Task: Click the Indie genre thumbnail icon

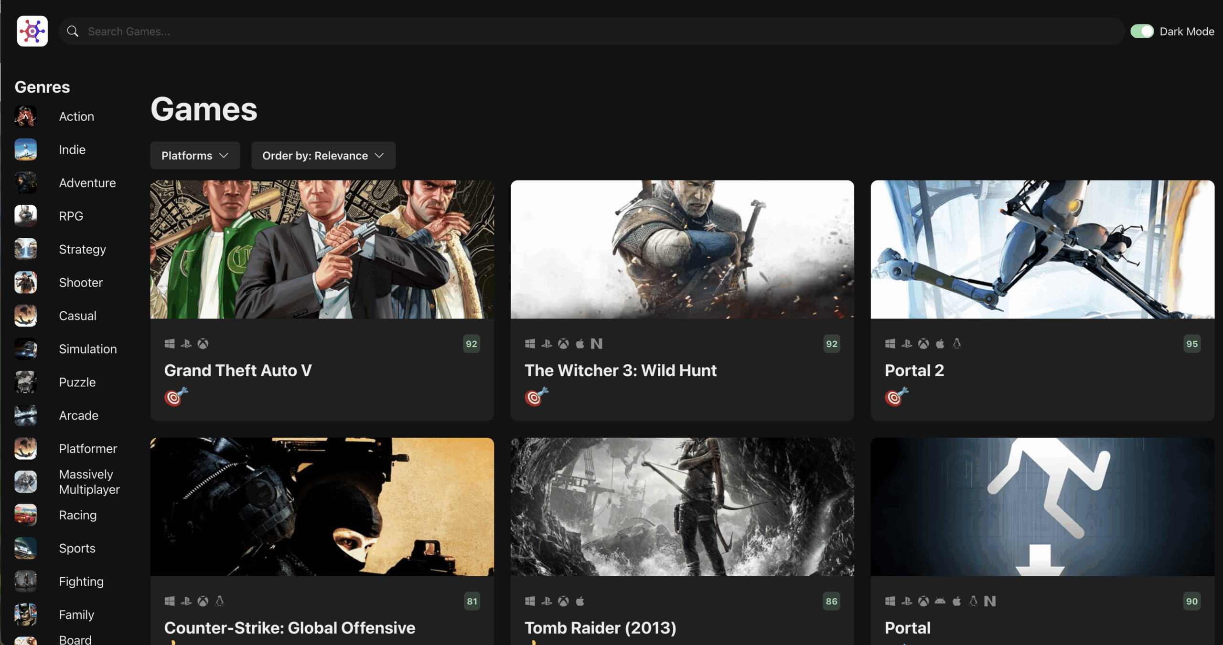Action: tap(25, 149)
